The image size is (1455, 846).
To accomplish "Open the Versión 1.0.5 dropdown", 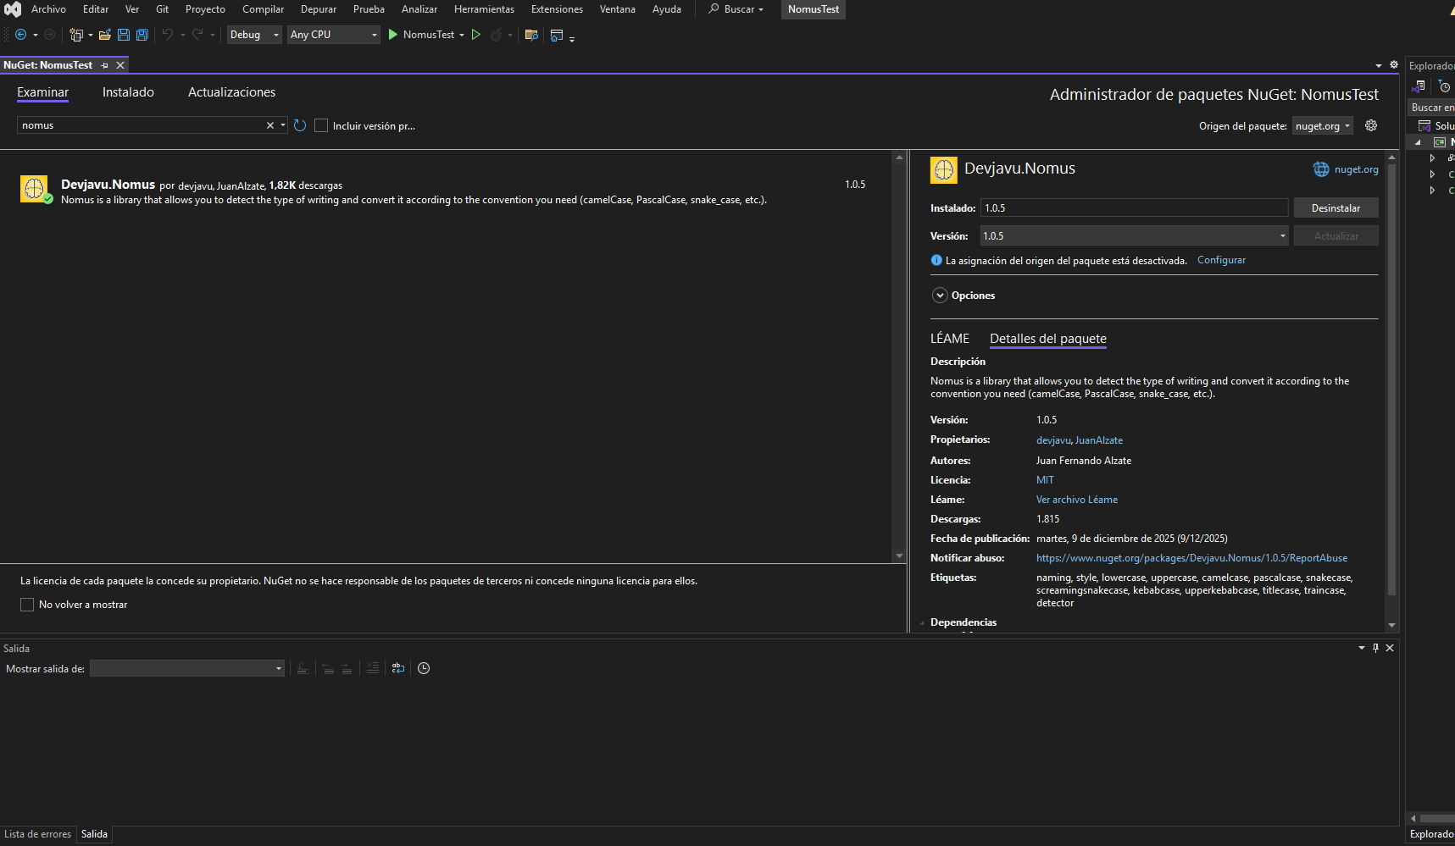I will point(1135,235).
